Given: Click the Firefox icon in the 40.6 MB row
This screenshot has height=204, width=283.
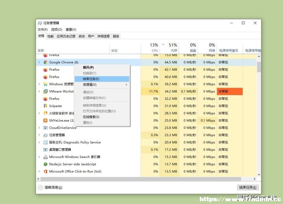Looking at the screenshot, I should (46, 77).
